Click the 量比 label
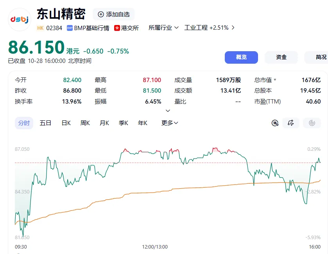This screenshot has width=328, height=254. (x=180, y=102)
